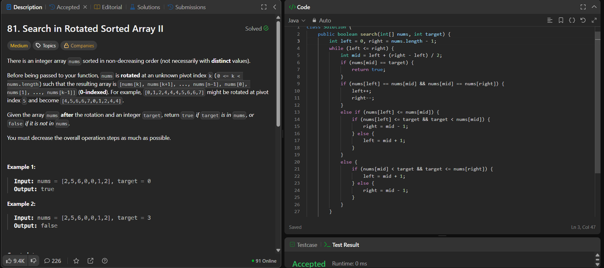Maximize the description panel with fullscreen icon
This screenshot has width=604, height=268.
(x=263, y=7)
